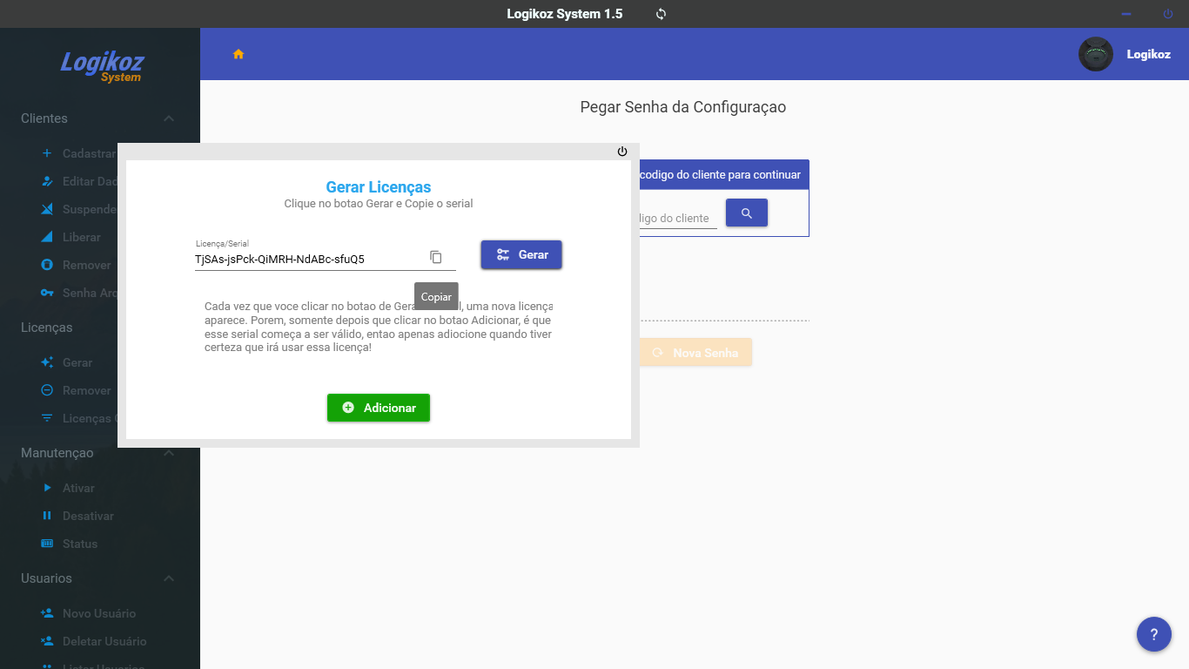This screenshot has height=669, width=1189.
Task: Click the Logikoz username label
Action: [1149, 54]
